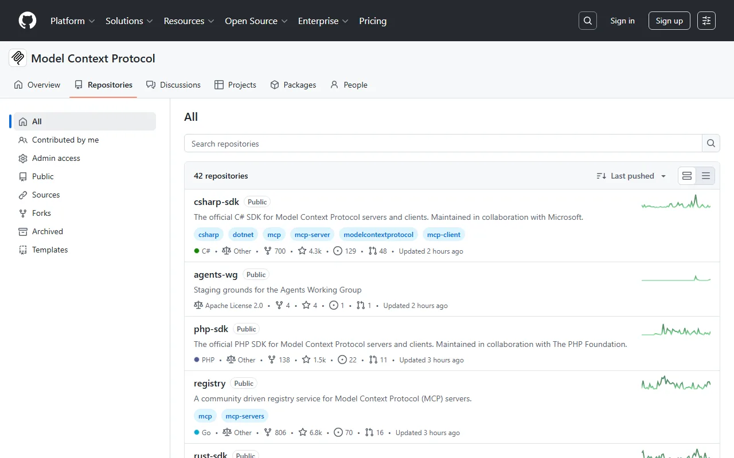Expand the Solutions menu
This screenshot has height=458, width=734.
pos(129,21)
